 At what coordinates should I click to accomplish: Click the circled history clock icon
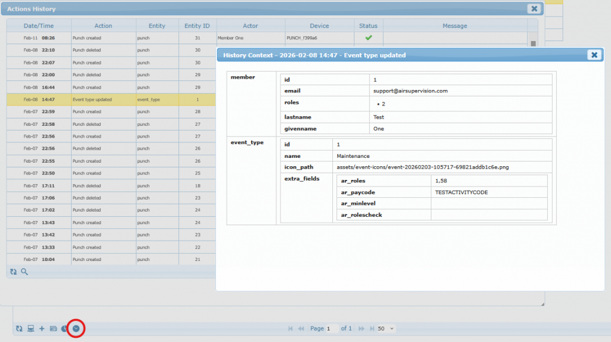click(76, 328)
